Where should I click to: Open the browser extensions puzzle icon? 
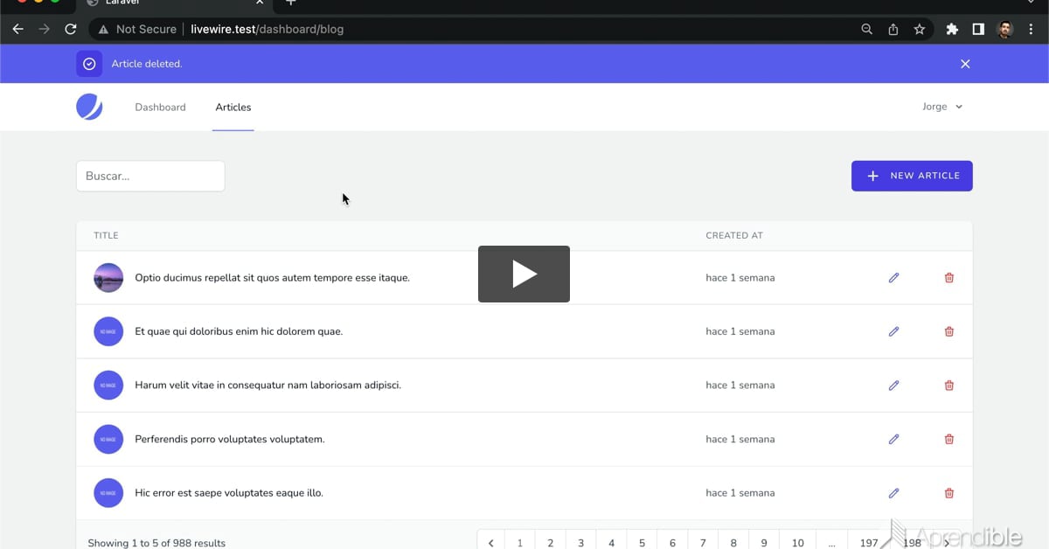[x=952, y=29]
